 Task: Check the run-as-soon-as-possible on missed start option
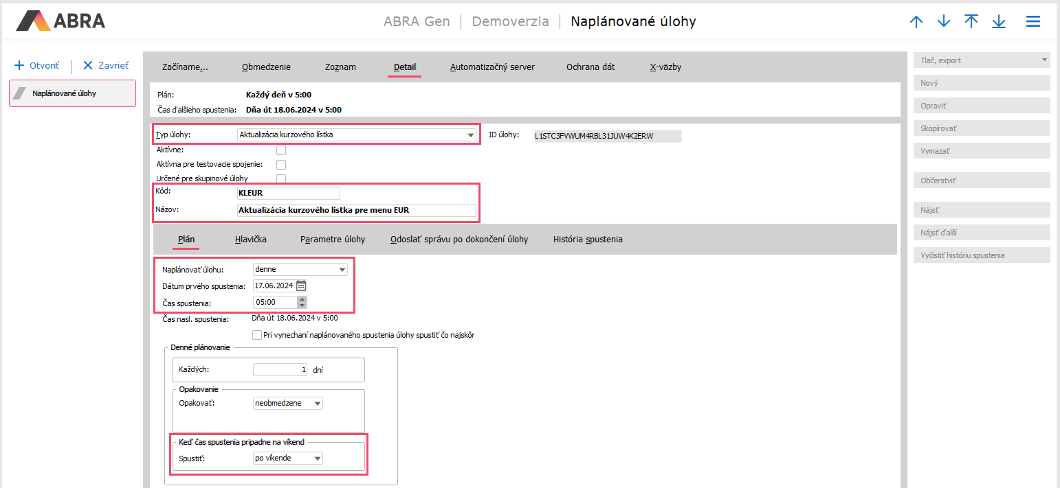pos(257,336)
